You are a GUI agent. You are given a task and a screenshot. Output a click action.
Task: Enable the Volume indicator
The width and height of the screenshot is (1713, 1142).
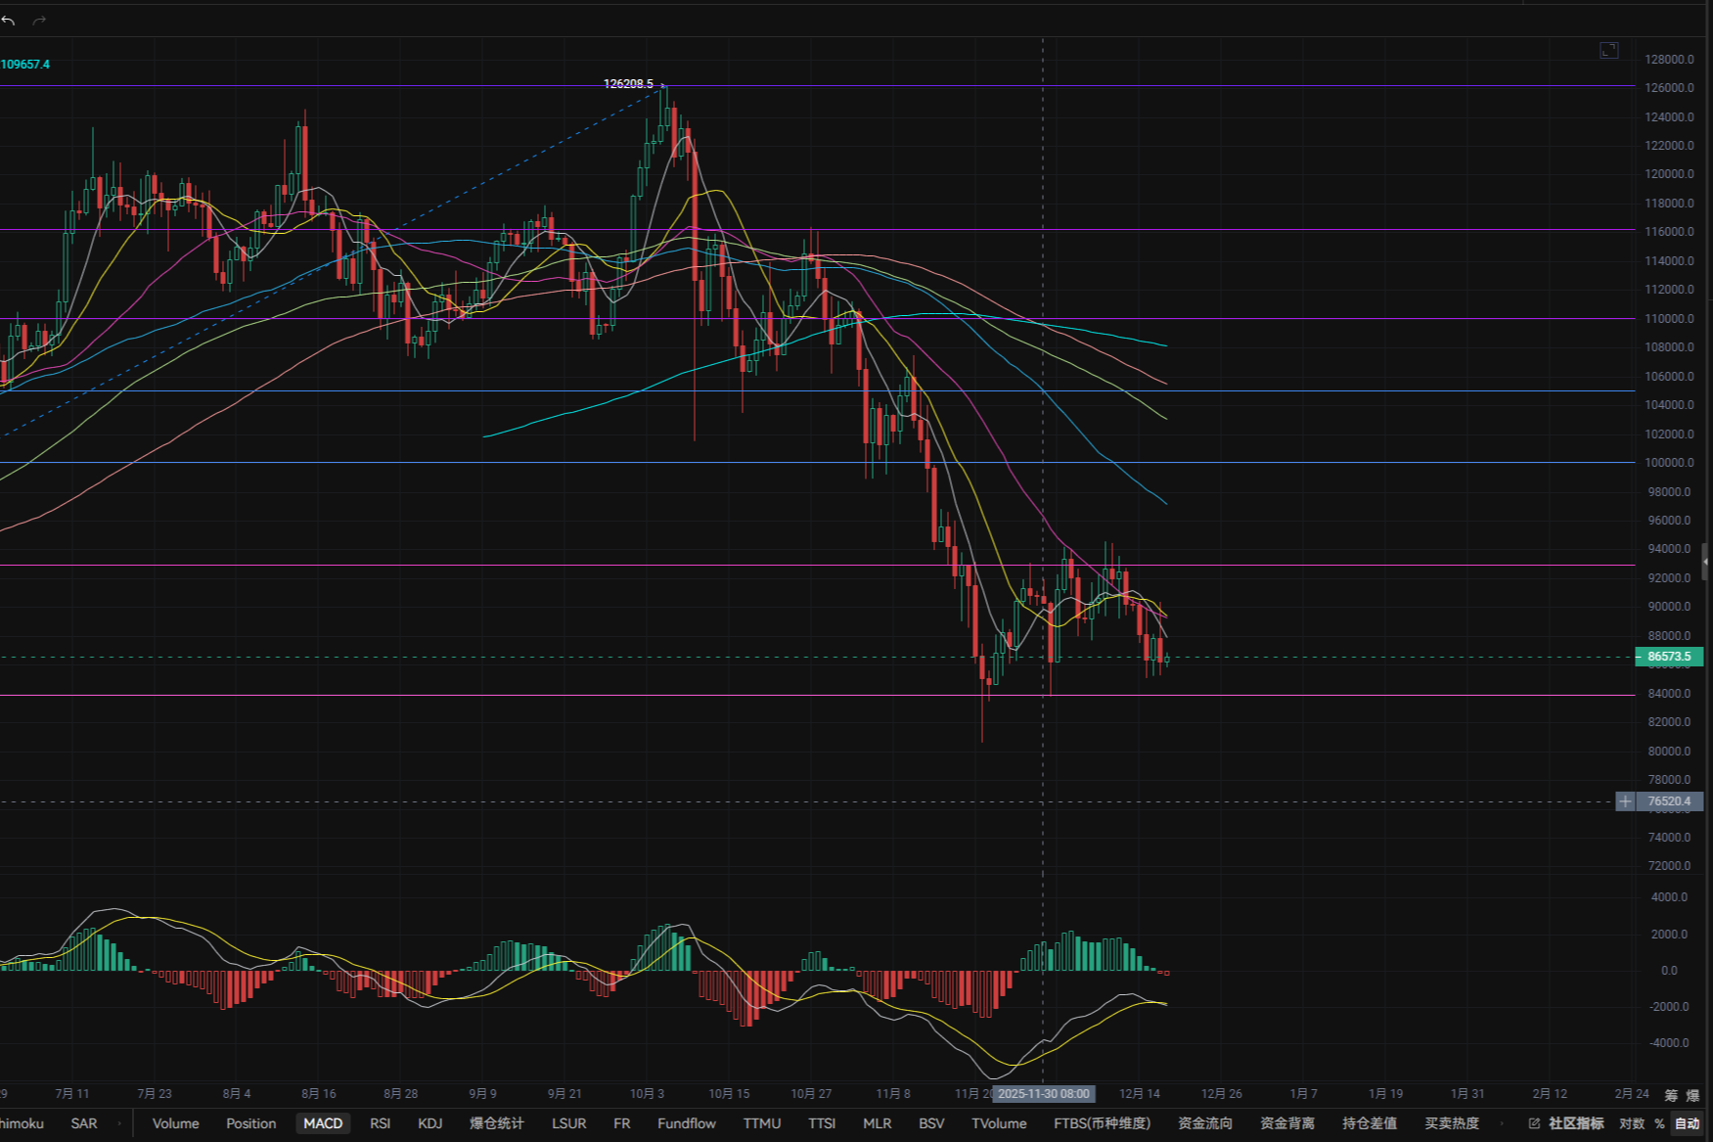coord(175,1123)
